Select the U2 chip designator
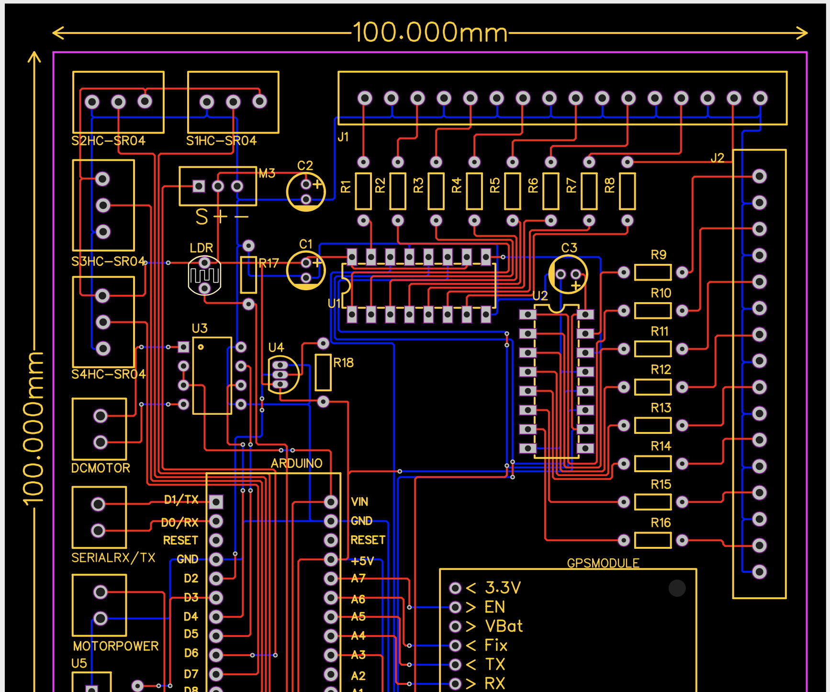Viewport: 830px width, 692px height. click(540, 296)
